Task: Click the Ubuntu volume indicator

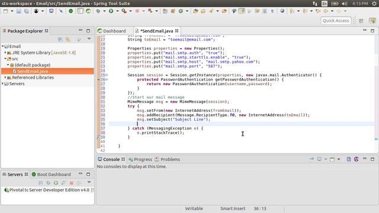Action: (345, 4)
